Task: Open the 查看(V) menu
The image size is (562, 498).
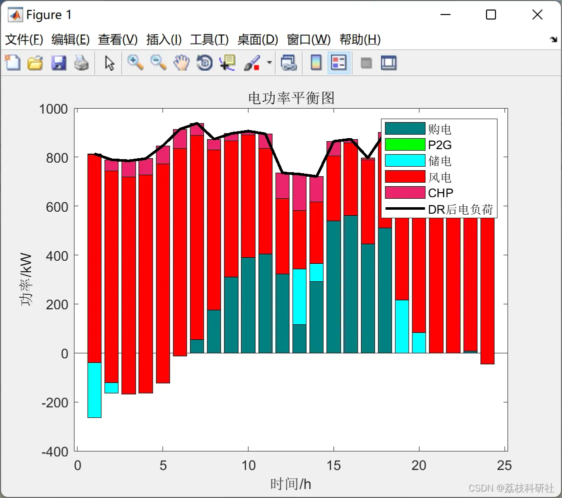Action: (118, 40)
